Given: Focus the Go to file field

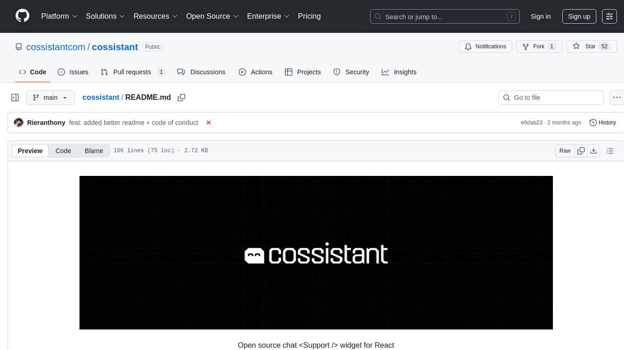Looking at the screenshot, I should coord(551,98).
